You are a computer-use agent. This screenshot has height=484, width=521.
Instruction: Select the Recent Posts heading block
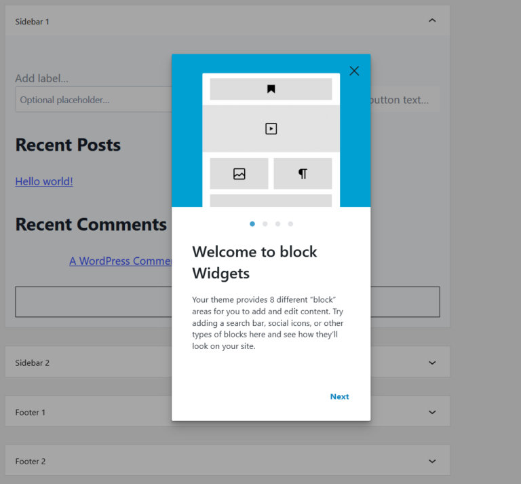pyautogui.click(x=68, y=145)
